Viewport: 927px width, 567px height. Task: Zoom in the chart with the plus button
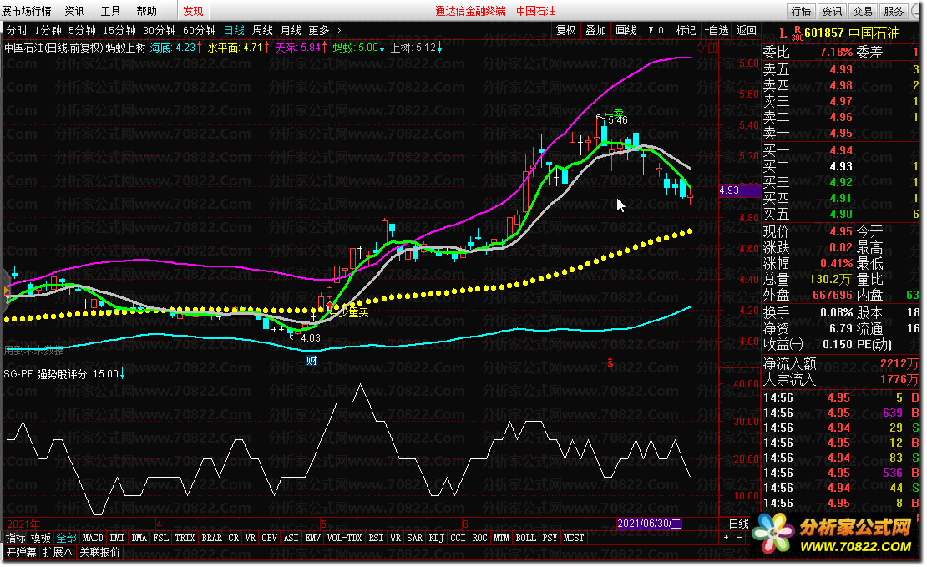[x=726, y=538]
